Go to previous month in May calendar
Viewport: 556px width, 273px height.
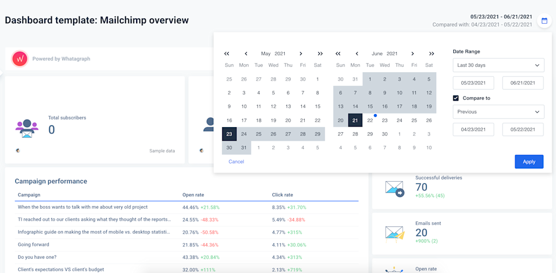point(246,53)
